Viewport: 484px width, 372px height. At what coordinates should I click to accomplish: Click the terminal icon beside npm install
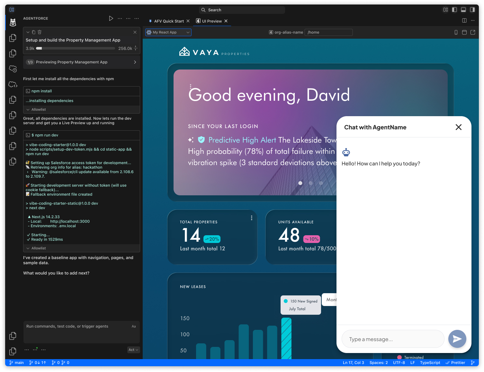tap(28, 91)
